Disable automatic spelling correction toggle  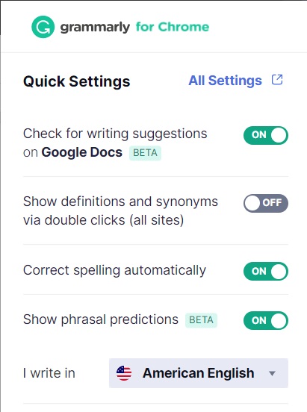[x=266, y=271]
